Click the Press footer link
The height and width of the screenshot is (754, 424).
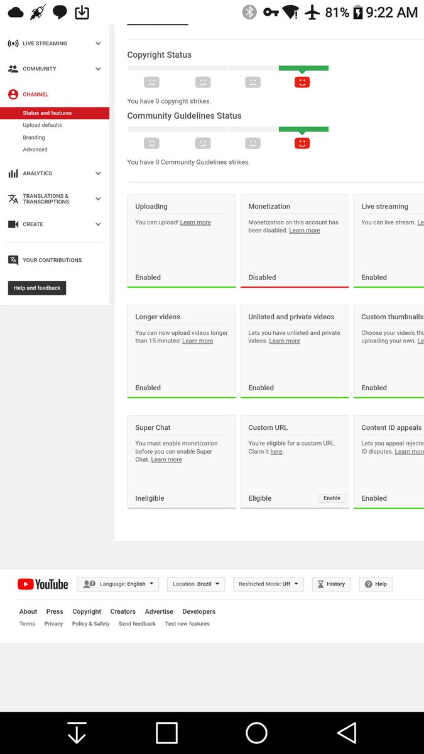point(55,612)
